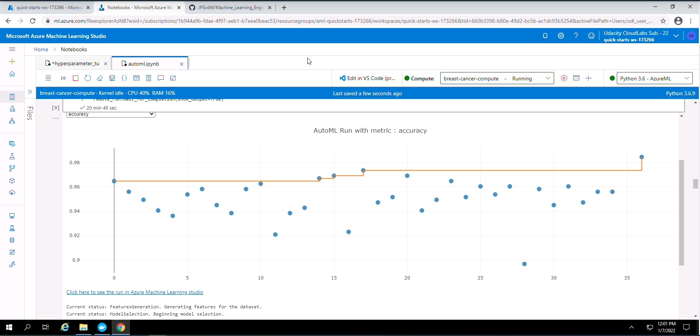The width and height of the screenshot is (700, 336).
Task: Toggle the left navigation hamburger menu
Action: pos(12,49)
